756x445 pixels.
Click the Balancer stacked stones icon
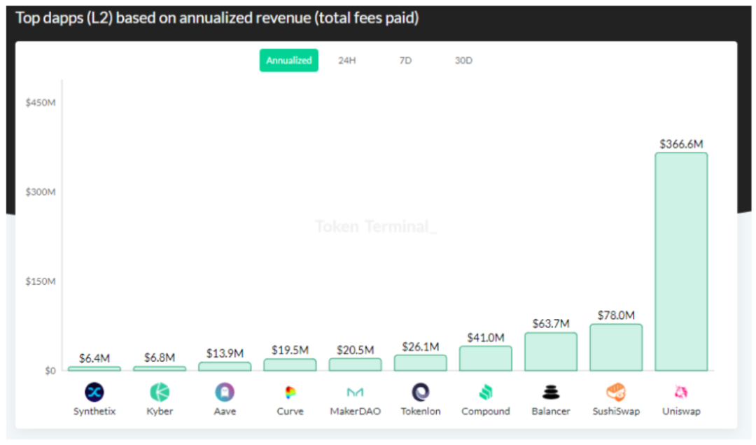[x=551, y=392]
